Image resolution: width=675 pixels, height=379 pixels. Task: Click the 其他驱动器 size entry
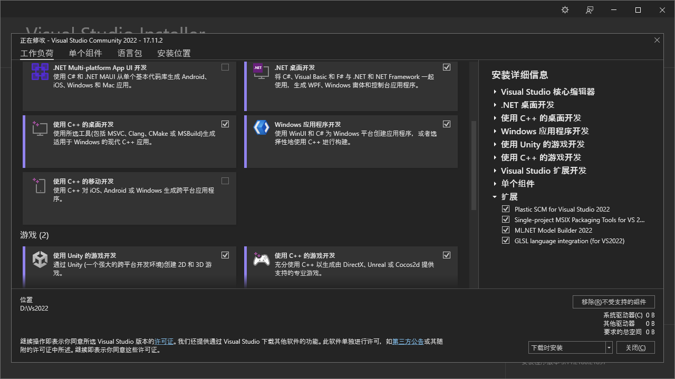(x=629, y=323)
